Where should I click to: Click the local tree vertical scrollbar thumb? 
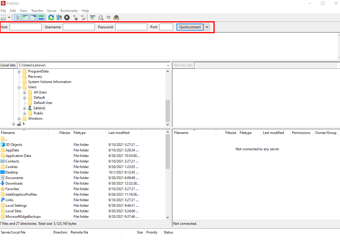[168, 111]
